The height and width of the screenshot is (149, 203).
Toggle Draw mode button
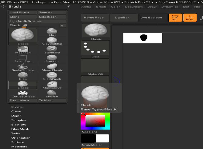(x=190, y=18)
